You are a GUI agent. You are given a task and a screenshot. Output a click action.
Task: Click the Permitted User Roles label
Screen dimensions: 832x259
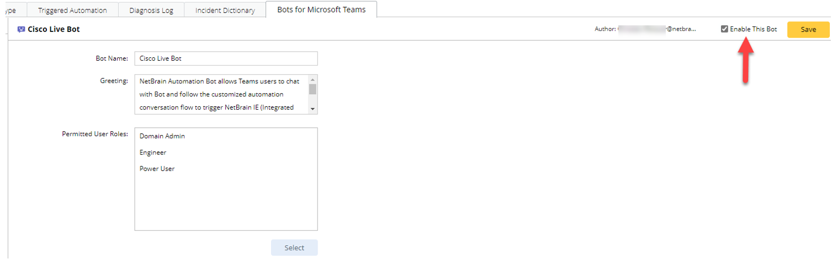(x=95, y=134)
